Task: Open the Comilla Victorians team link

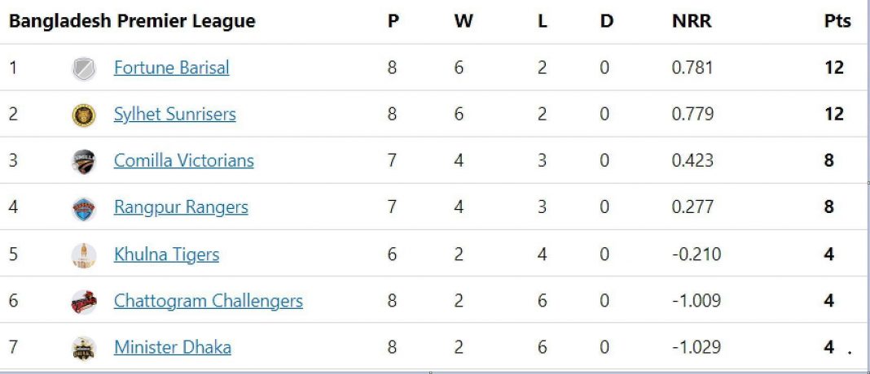Action: [x=183, y=161]
